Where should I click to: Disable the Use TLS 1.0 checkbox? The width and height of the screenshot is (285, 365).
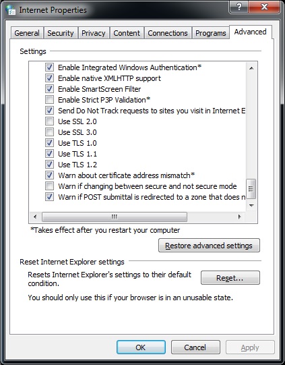coord(49,143)
